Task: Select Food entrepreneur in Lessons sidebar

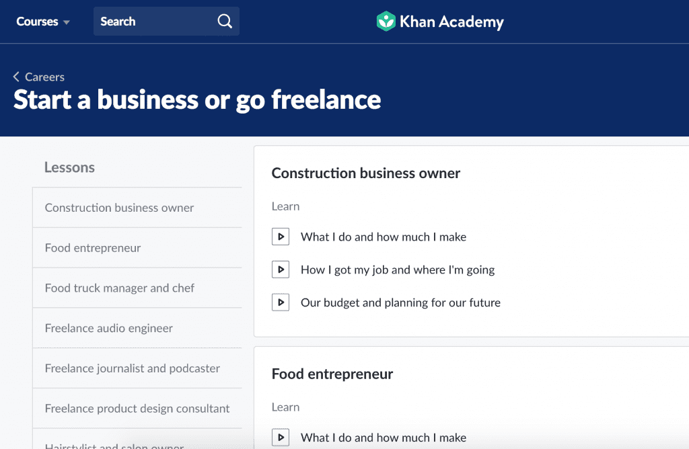Action: (93, 248)
